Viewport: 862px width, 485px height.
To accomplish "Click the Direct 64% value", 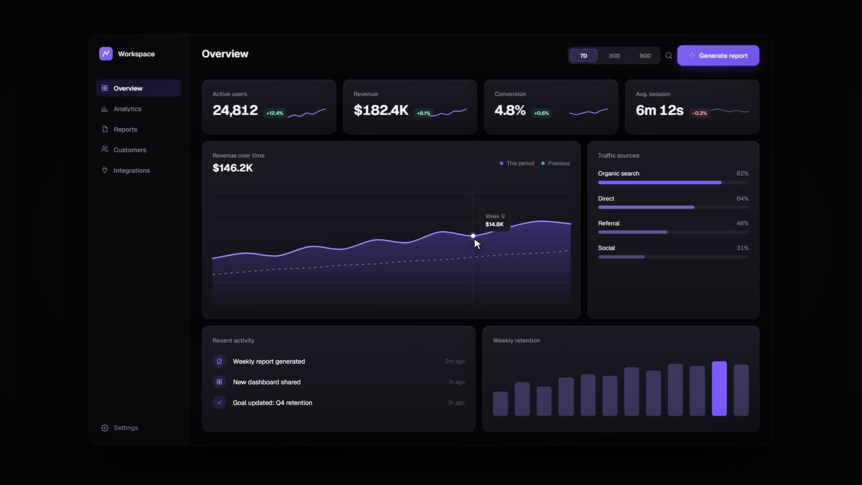I will click(742, 198).
